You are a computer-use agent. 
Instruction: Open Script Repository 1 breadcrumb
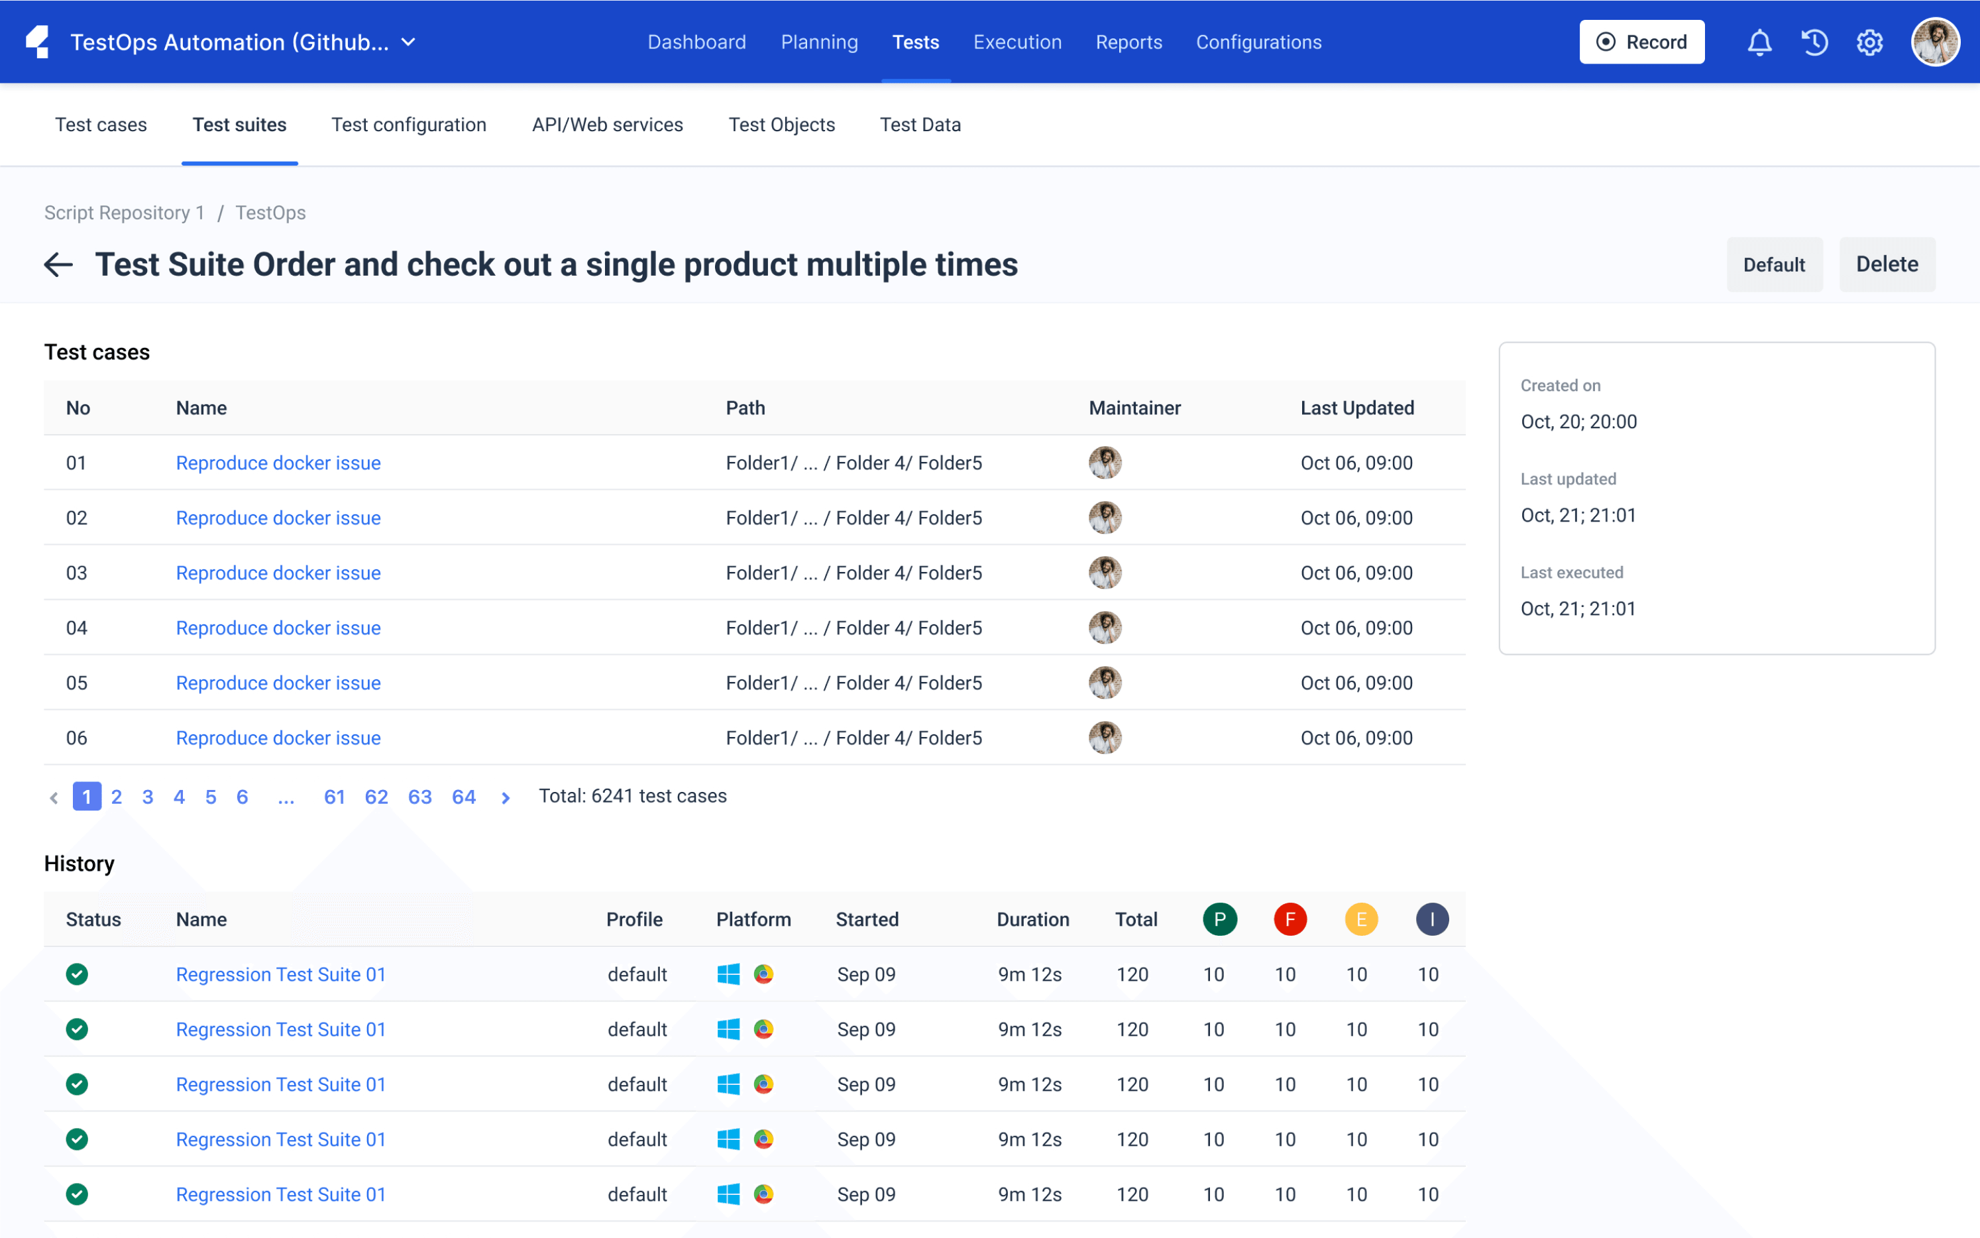[125, 213]
